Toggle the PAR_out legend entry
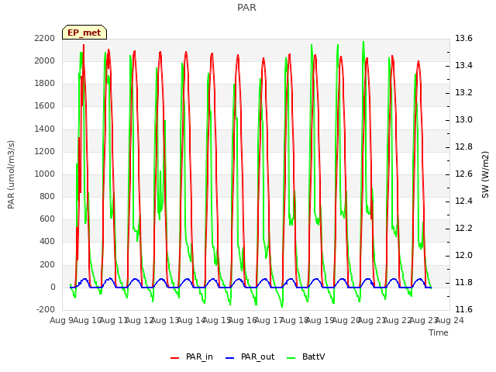 250,356
